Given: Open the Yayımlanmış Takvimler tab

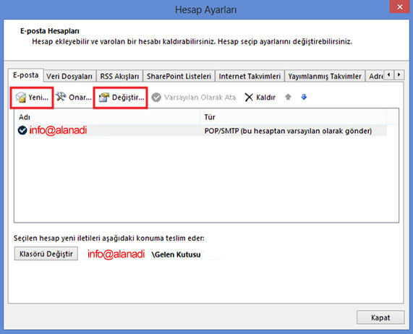Looking at the screenshot, I should coord(325,76).
